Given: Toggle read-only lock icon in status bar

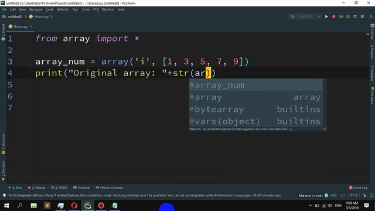Looking at the screenshot, I should [x=364, y=195].
